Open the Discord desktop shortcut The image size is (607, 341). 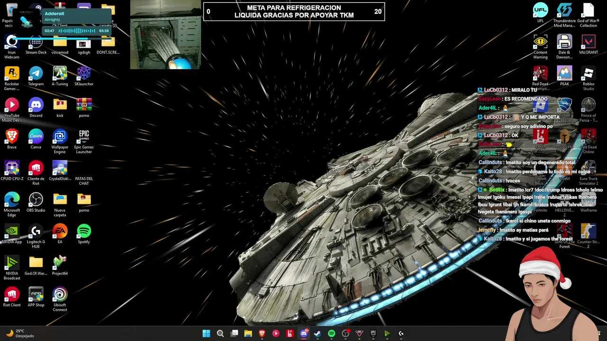point(36,108)
